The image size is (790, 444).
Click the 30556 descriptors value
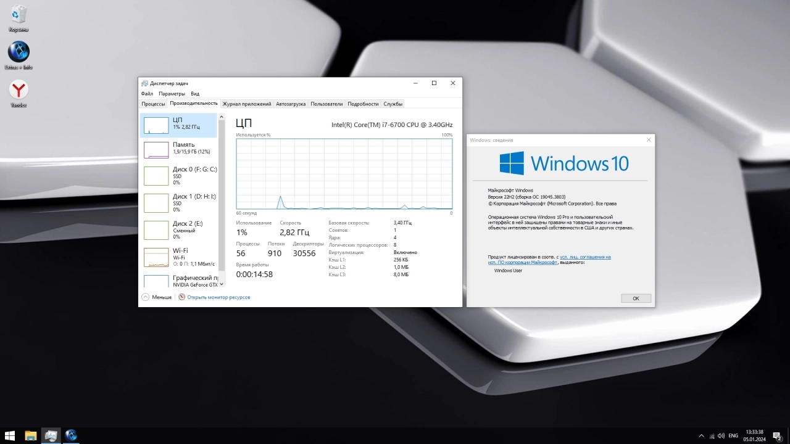tap(304, 253)
